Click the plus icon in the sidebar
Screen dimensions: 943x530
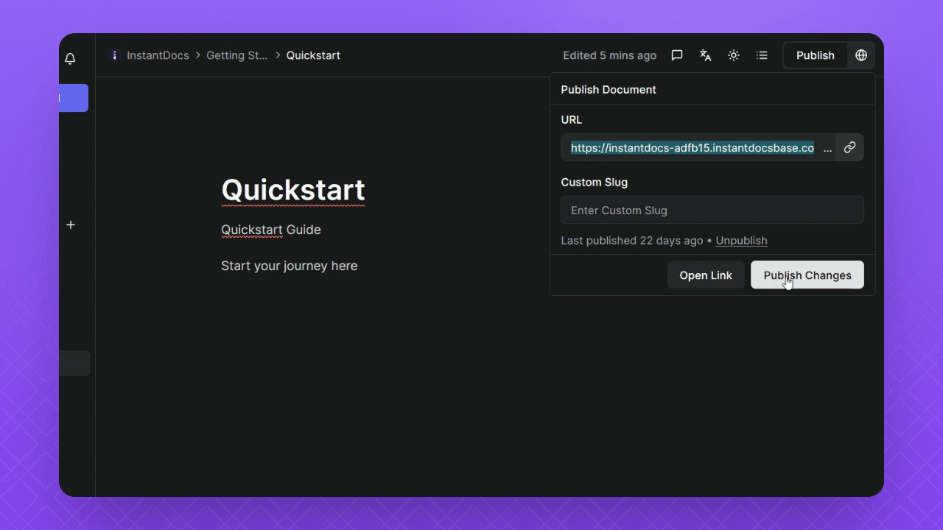[71, 225]
